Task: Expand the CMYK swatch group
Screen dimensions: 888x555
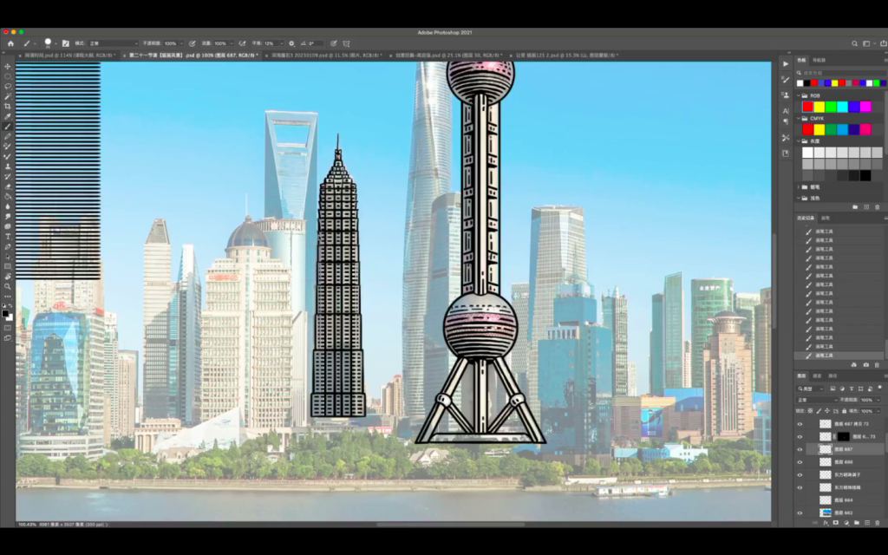Action: click(799, 119)
